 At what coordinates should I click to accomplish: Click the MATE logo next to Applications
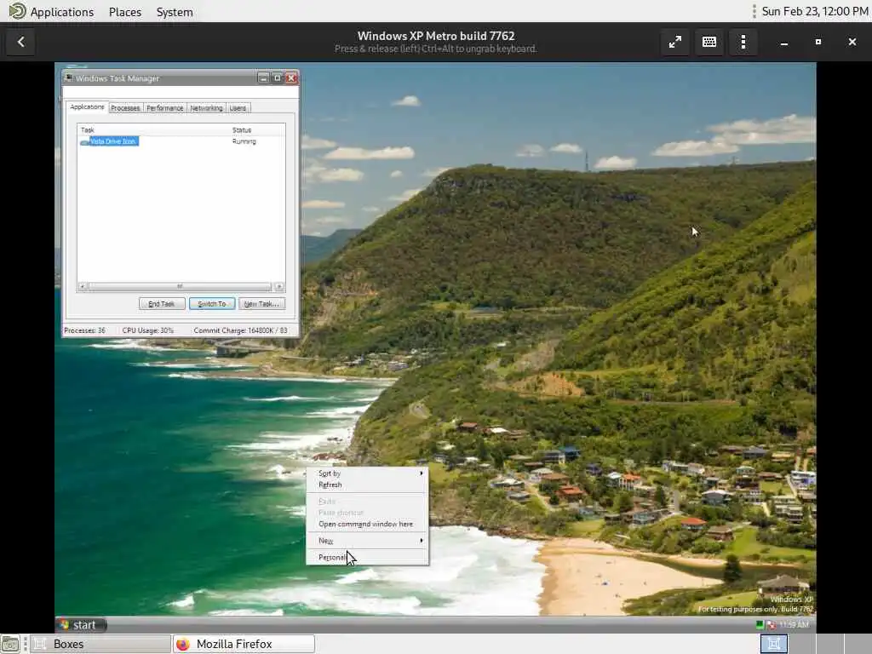(x=17, y=11)
